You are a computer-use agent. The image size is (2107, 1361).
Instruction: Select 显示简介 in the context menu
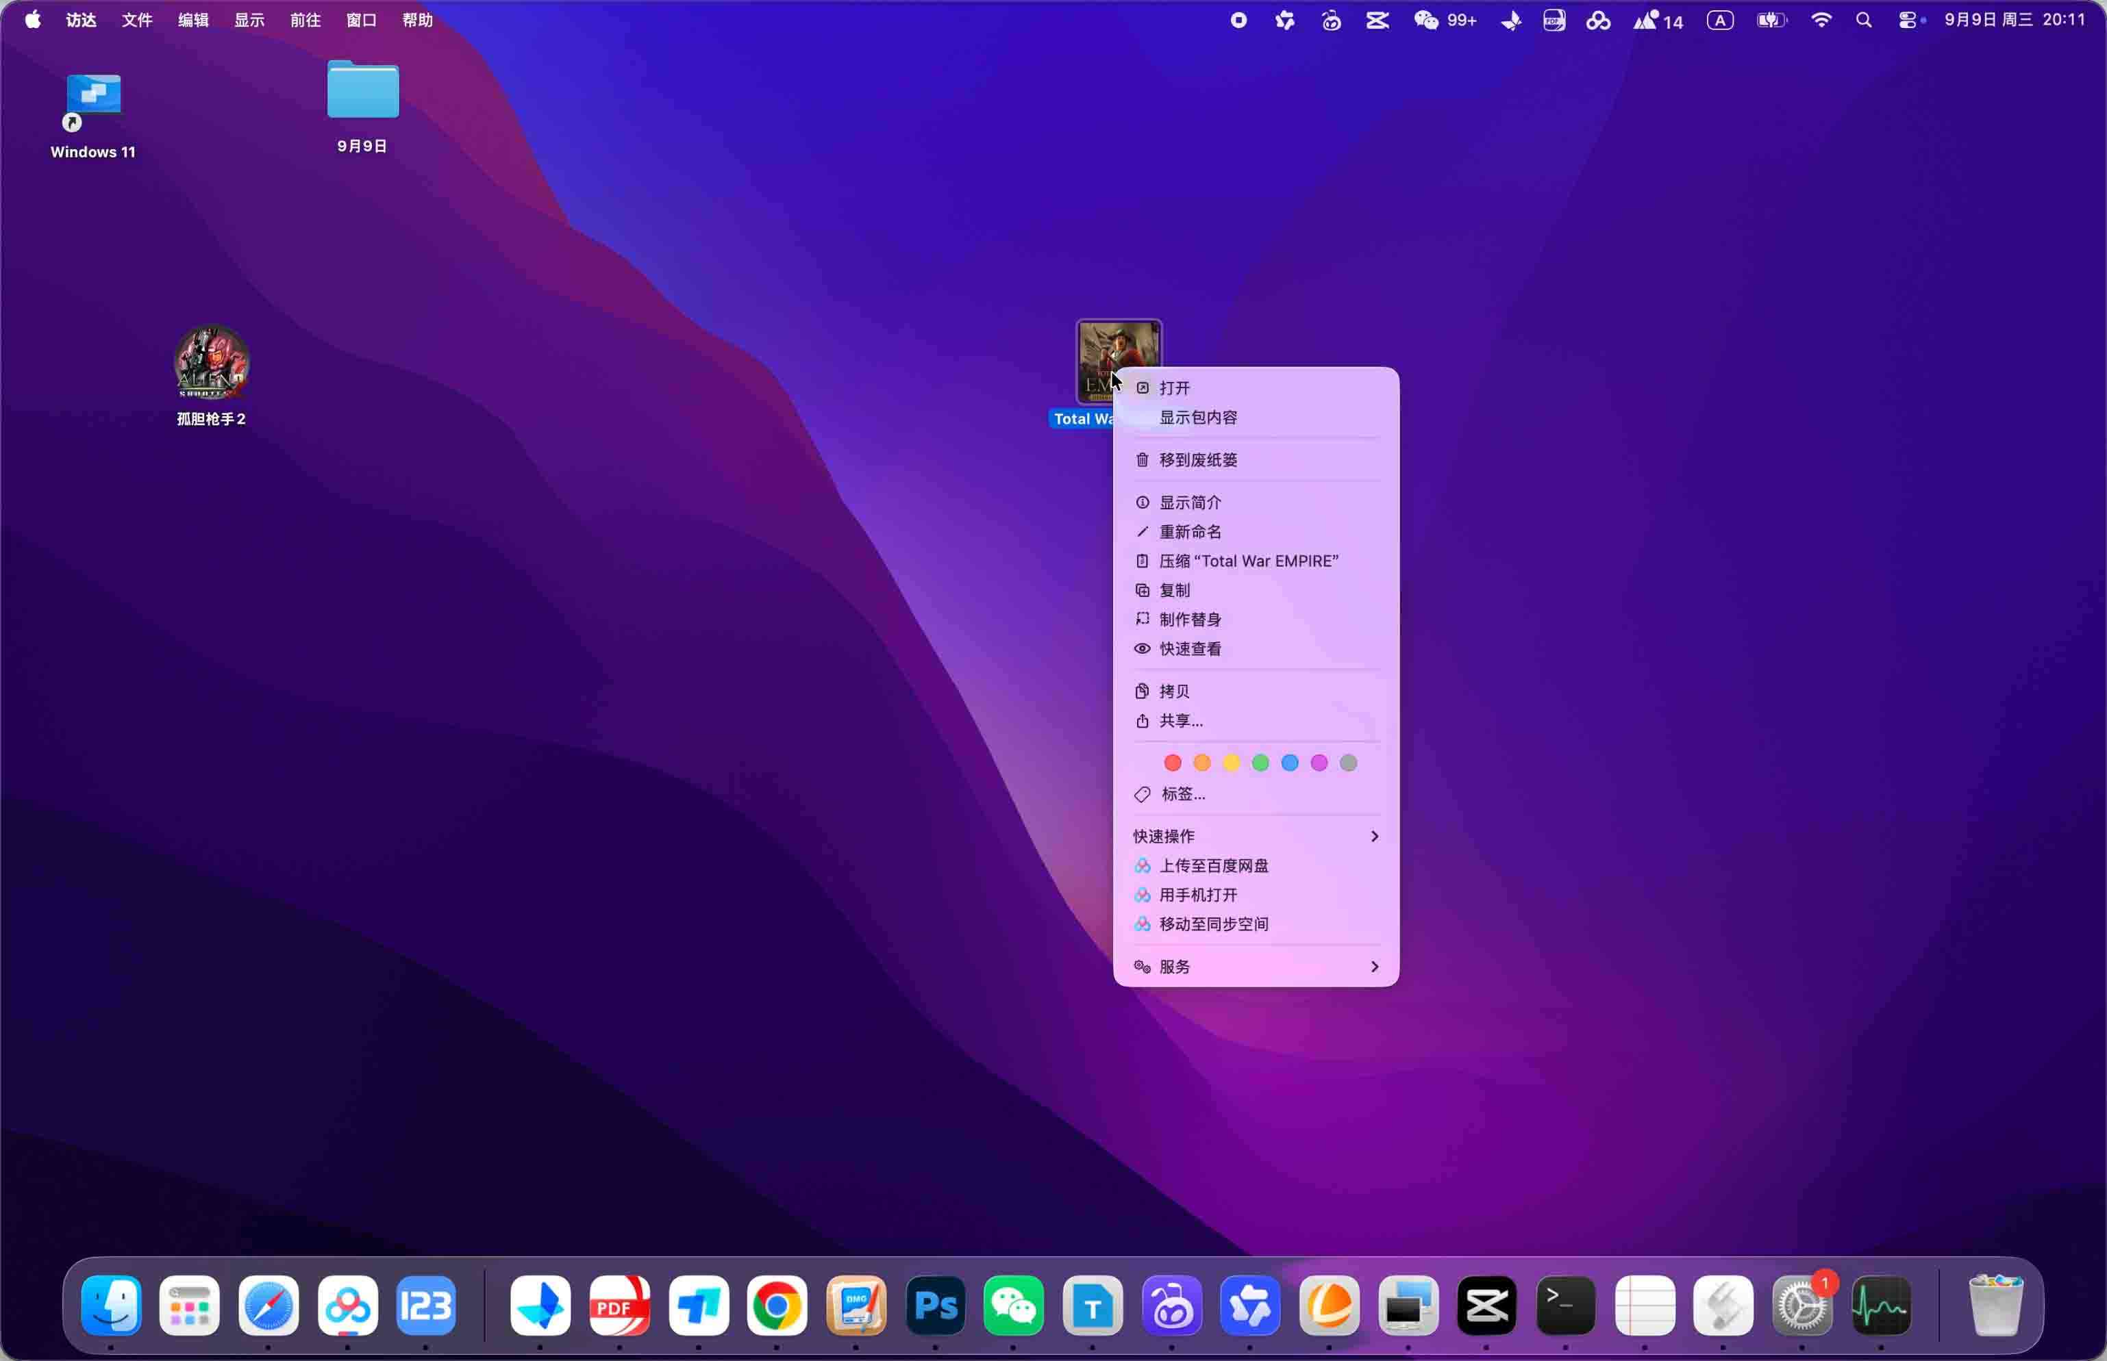1256,502
